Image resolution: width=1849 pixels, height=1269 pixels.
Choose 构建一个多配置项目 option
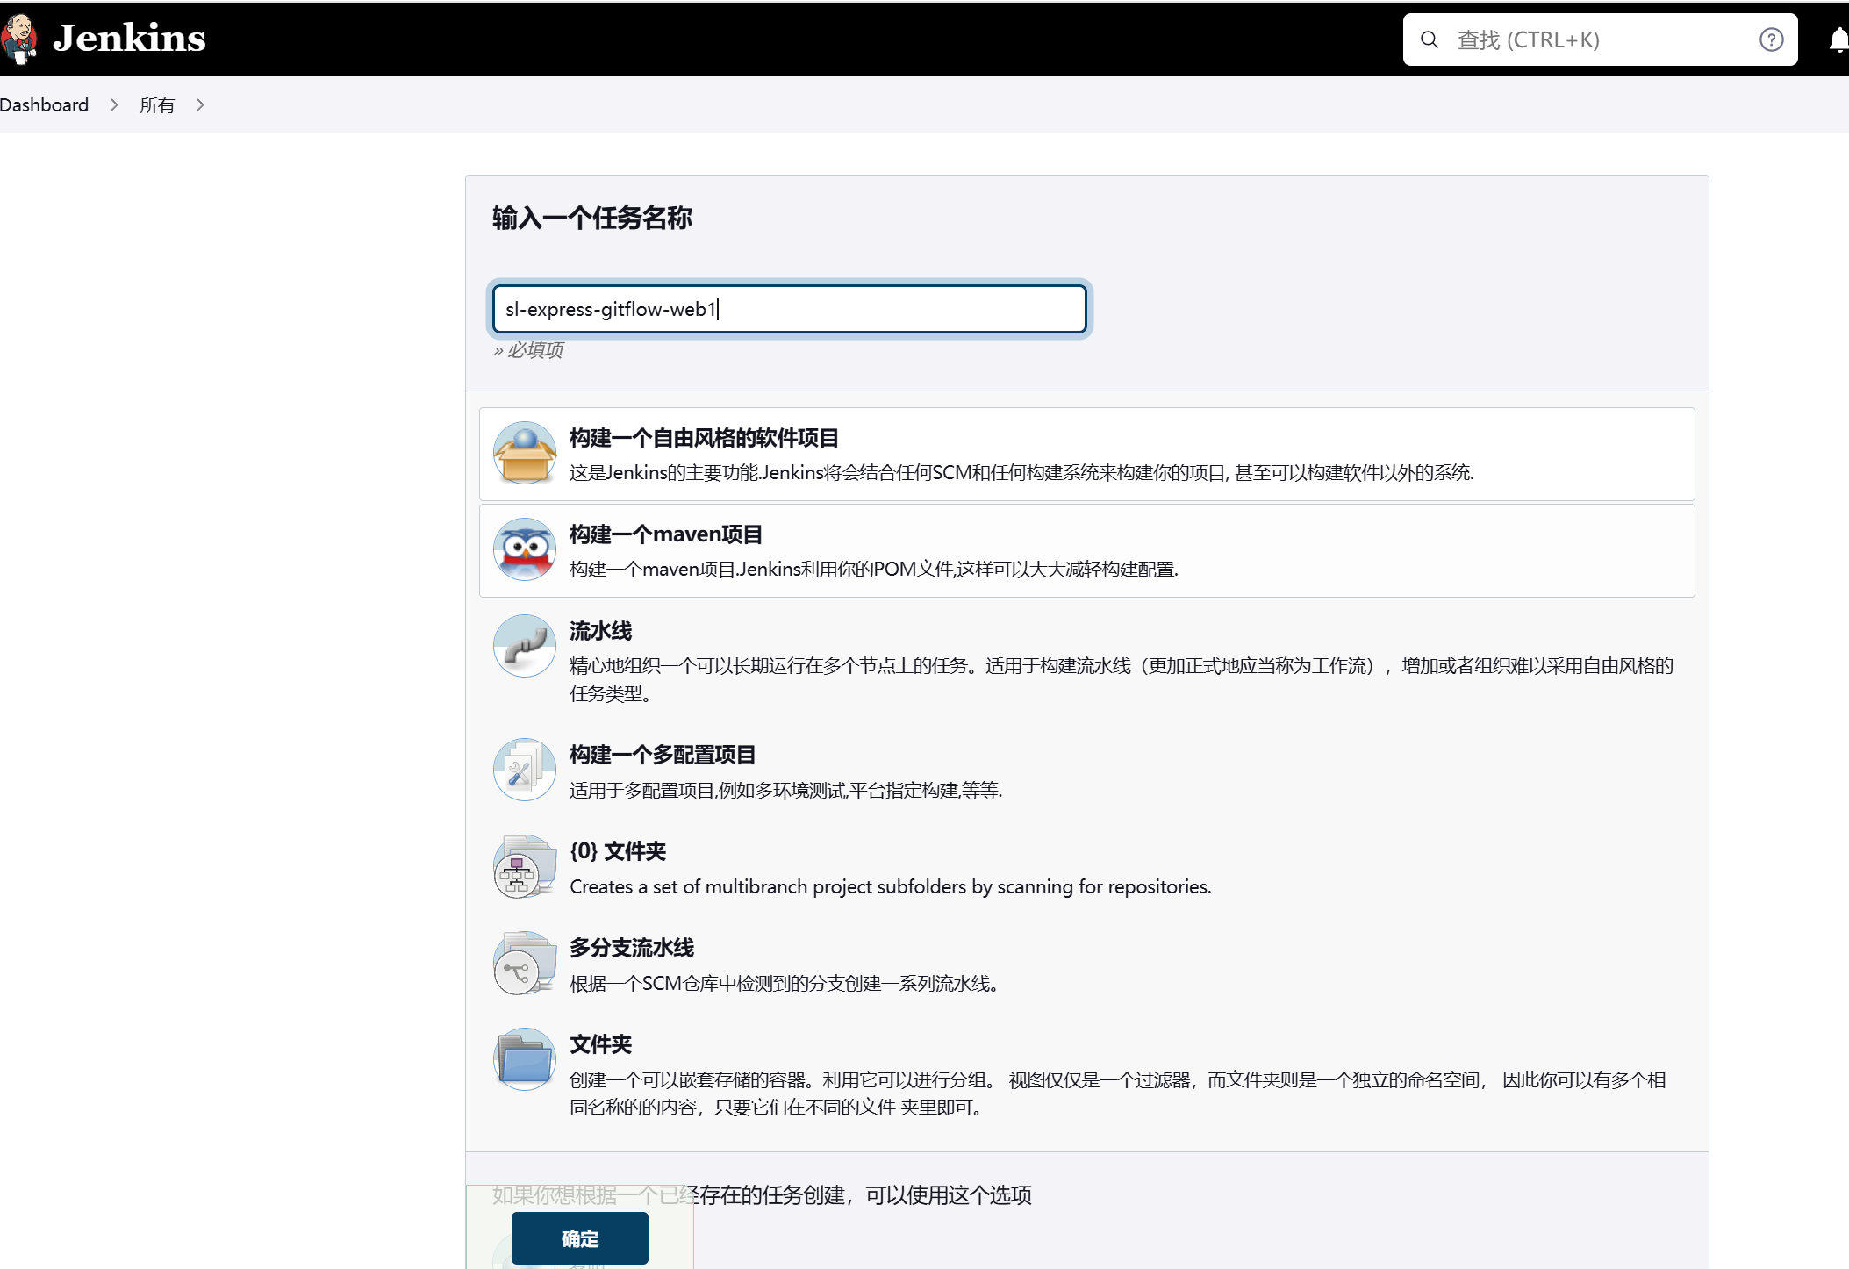pos(1086,771)
